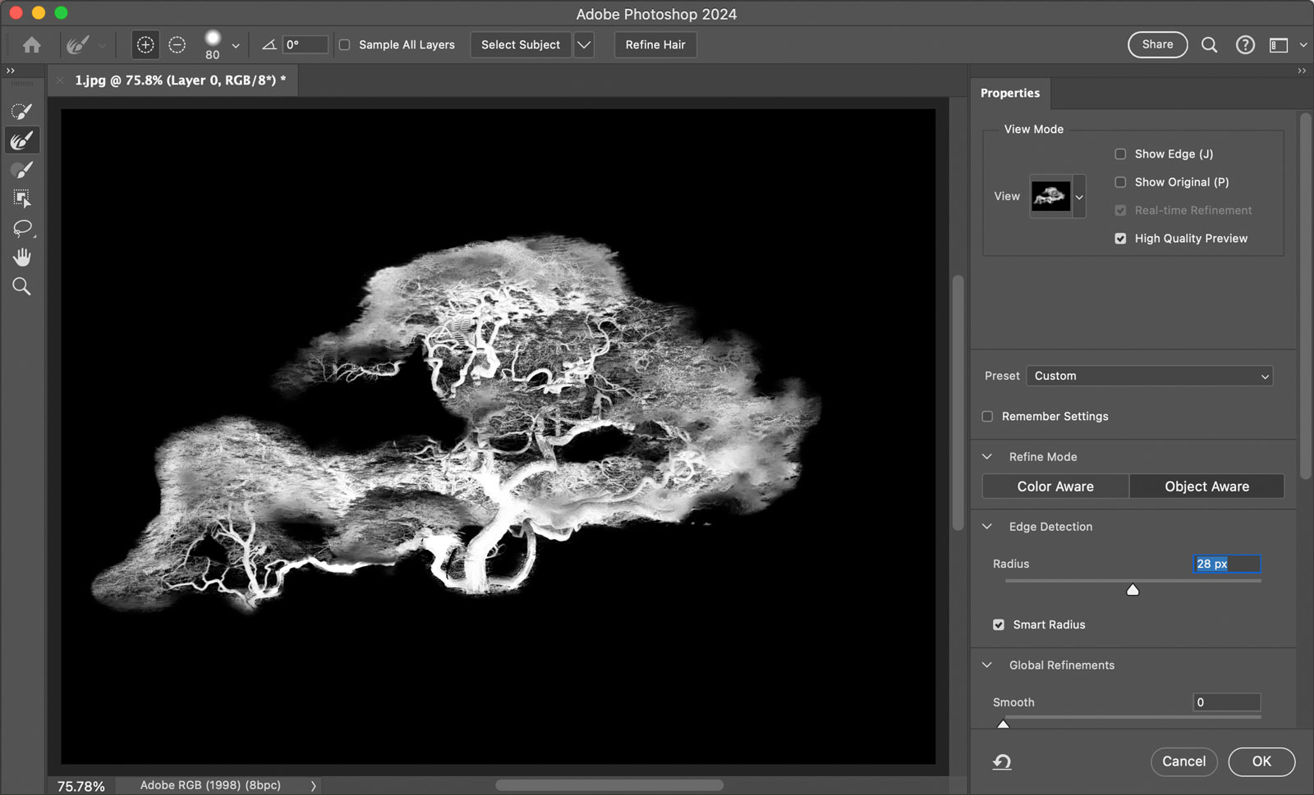Disable High Quality Preview
This screenshot has height=795, width=1314.
(x=1120, y=238)
